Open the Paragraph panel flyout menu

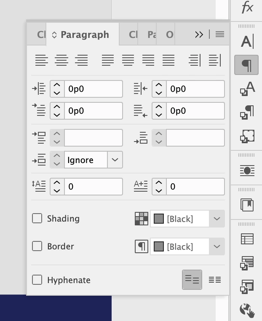(220, 35)
